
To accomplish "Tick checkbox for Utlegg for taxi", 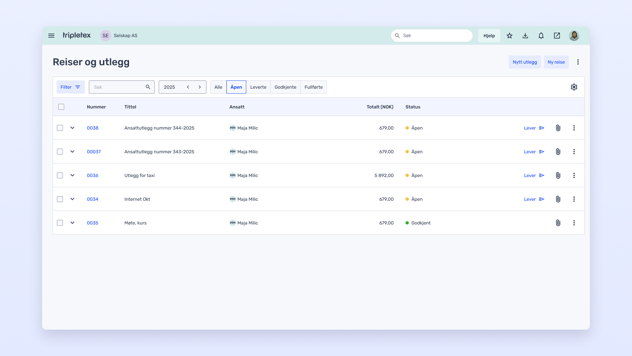I will point(60,175).
